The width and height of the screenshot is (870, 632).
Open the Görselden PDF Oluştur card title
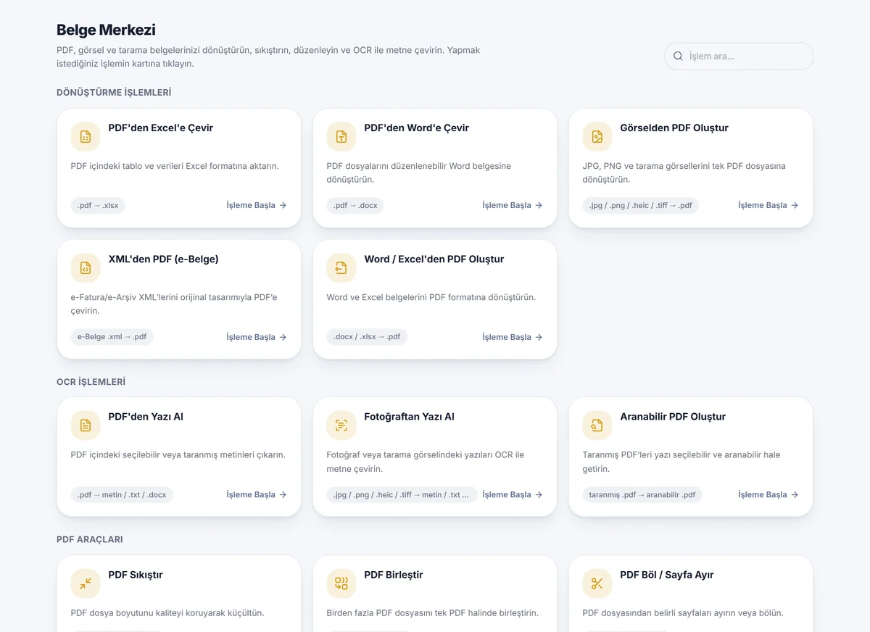point(674,128)
